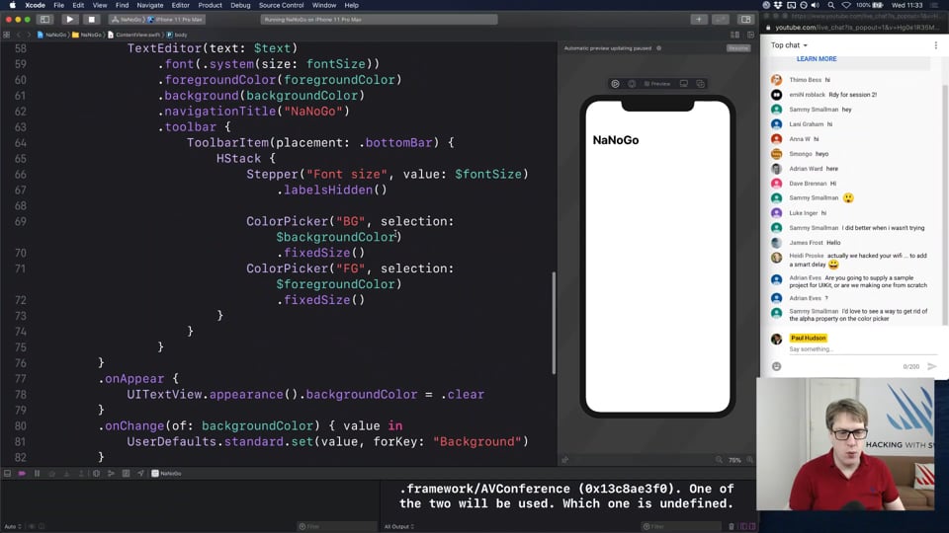Open the Top chat dropdown
The image size is (949, 533).
click(x=789, y=45)
